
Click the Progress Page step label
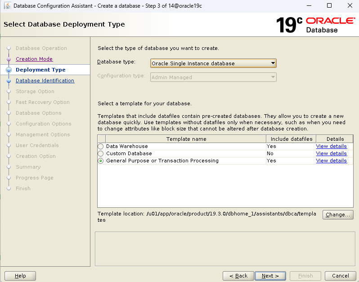[x=35, y=178]
